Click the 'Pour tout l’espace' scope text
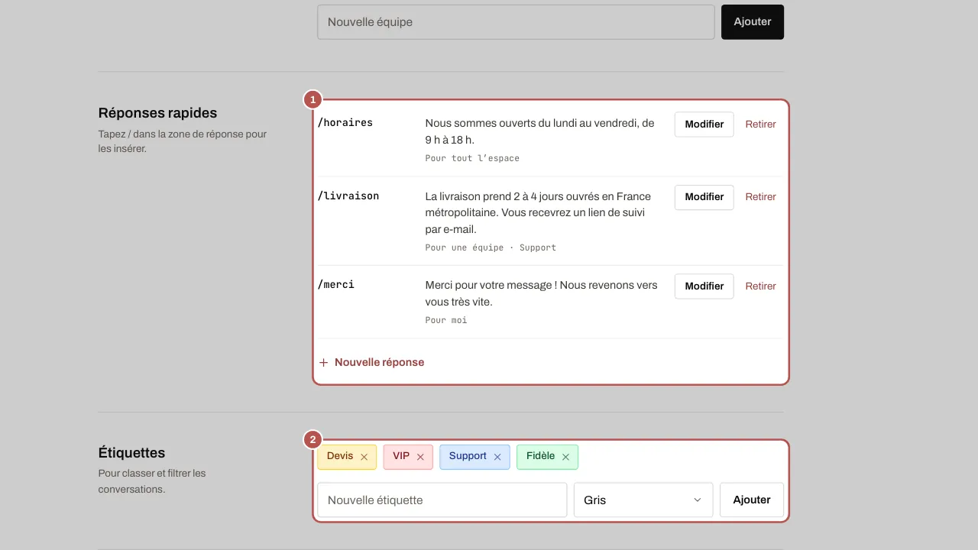Screen dimensions: 978x550 pos(472,158)
